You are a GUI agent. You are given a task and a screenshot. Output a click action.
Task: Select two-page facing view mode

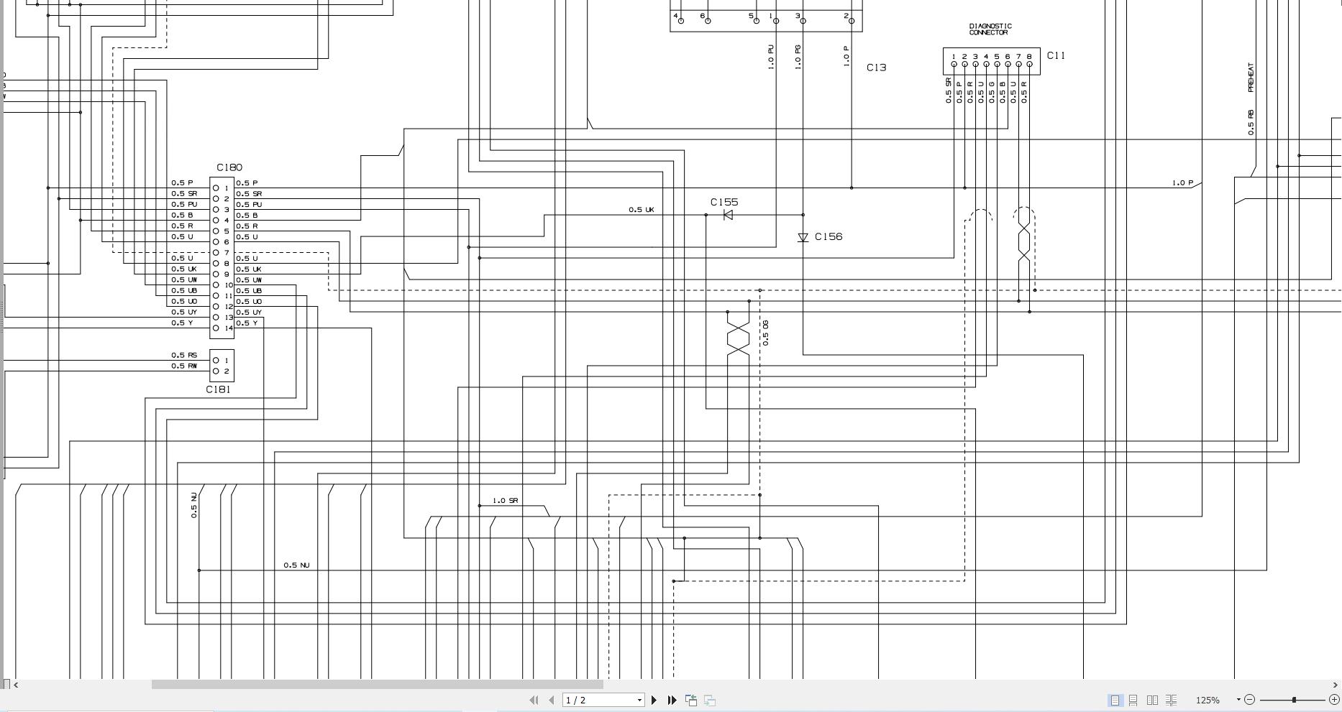coord(1151,700)
